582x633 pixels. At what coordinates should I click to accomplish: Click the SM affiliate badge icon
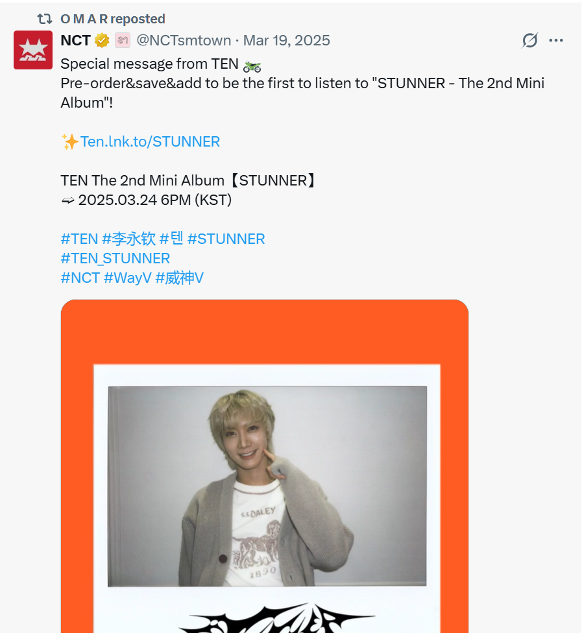click(123, 40)
